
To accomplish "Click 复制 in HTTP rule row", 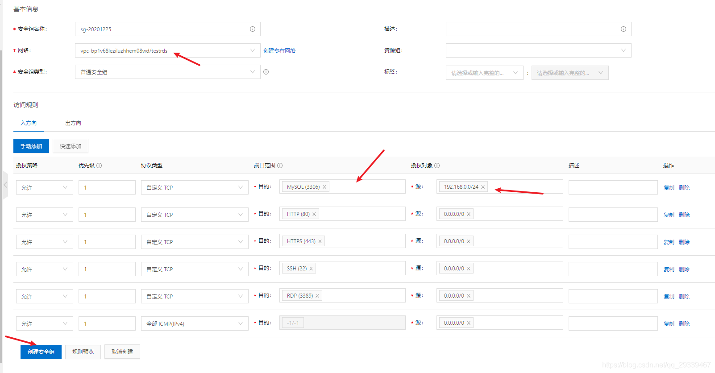I will pyautogui.click(x=669, y=215).
